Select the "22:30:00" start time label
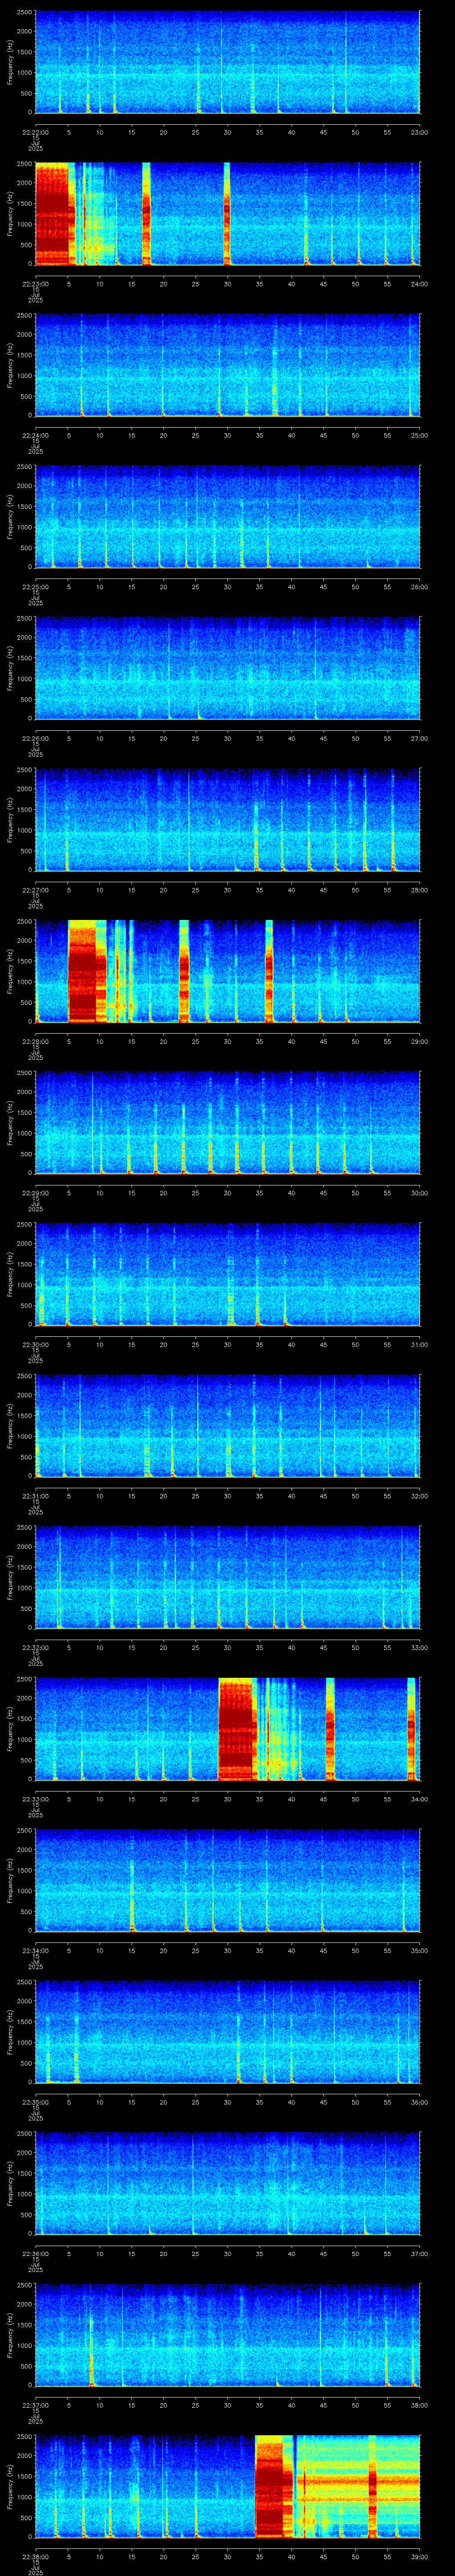Viewport: 455px width, 2576px height. pos(35,1344)
